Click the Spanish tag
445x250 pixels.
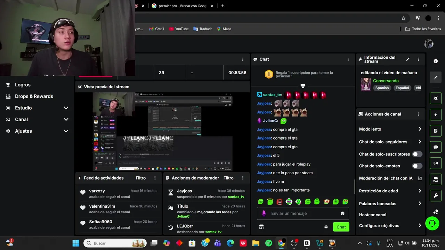tap(382, 88)
